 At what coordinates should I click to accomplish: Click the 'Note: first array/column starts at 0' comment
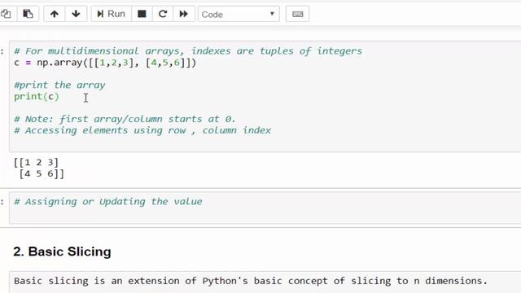click(125, 119)
